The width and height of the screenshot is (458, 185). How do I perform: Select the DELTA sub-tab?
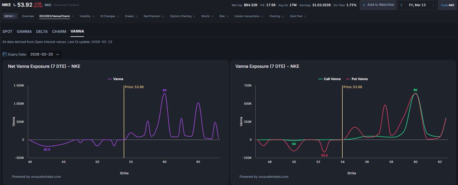[x=42, y=32]
